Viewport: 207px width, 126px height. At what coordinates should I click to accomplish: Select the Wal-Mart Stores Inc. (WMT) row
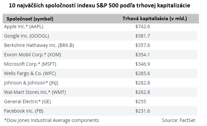point(100,92)
